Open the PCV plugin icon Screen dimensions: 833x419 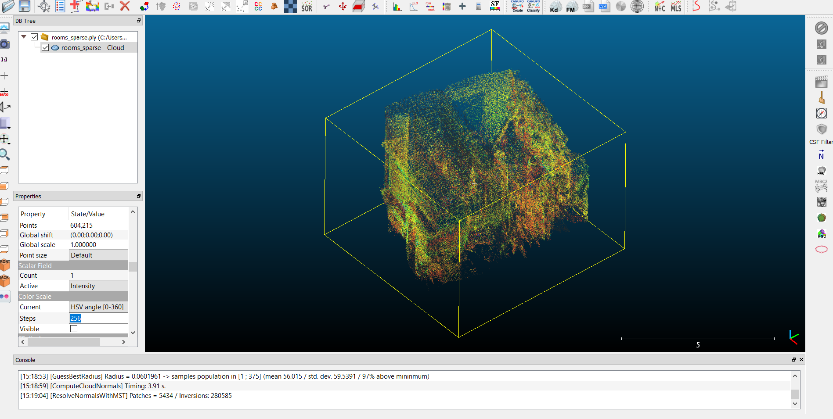point(821,202)
